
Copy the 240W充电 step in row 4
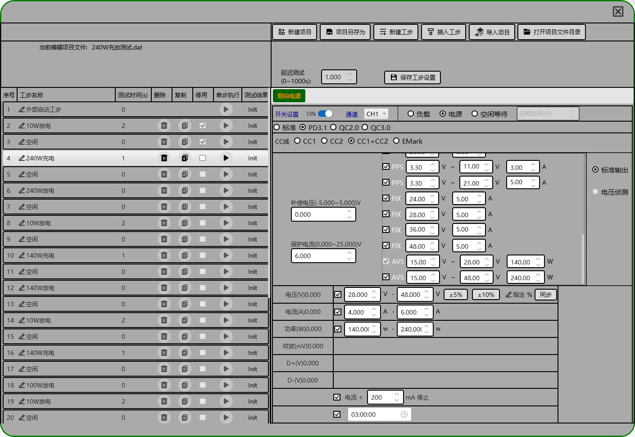pyautogui.click(x=185, y=158)
